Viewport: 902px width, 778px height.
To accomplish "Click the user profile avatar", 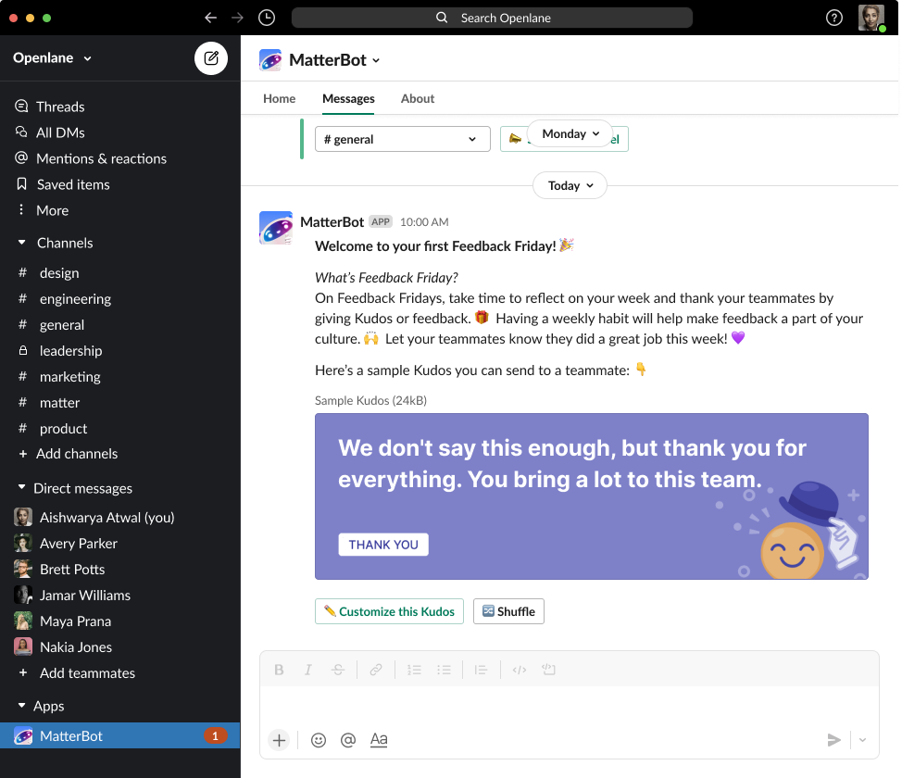I will tap(871, 18).
